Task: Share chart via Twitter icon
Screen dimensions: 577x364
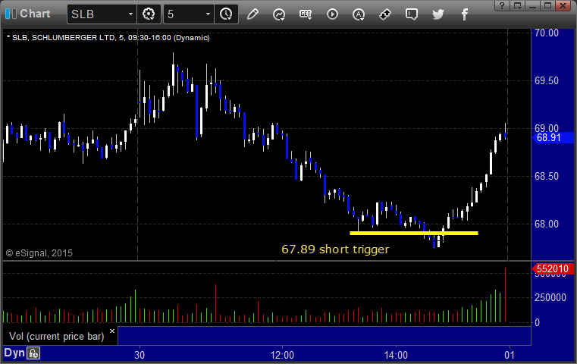Action: [438, 14]
